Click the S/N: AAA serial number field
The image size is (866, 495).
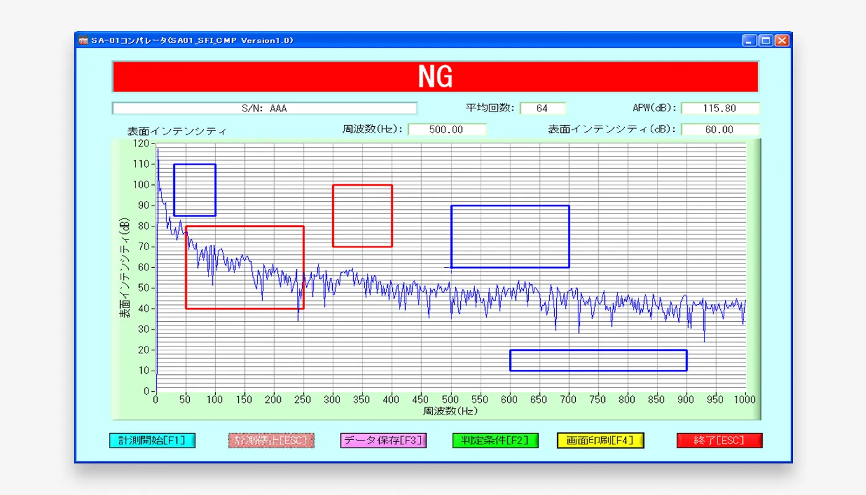tap(264, 108)
